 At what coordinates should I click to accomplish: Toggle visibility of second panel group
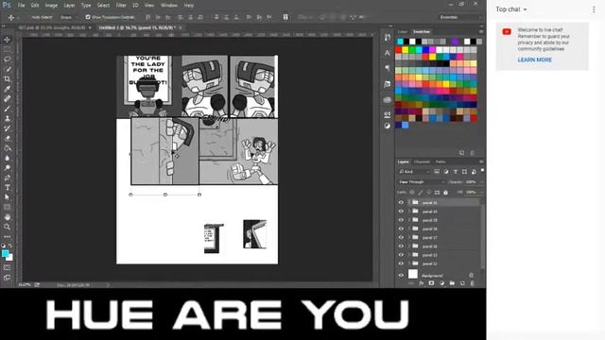click(x=401, y=212)
